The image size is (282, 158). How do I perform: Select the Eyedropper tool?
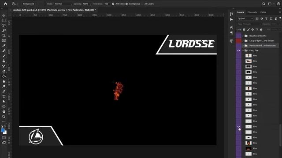point(4,46)
